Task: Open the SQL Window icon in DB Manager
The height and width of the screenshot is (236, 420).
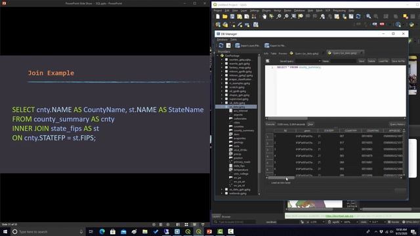Action: [228, 45]
